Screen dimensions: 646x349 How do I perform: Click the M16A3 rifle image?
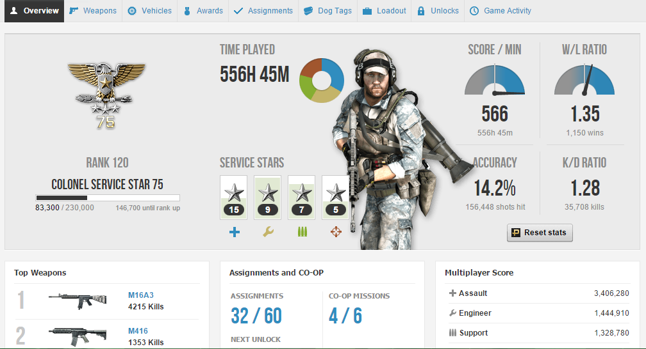coord(78,301)
